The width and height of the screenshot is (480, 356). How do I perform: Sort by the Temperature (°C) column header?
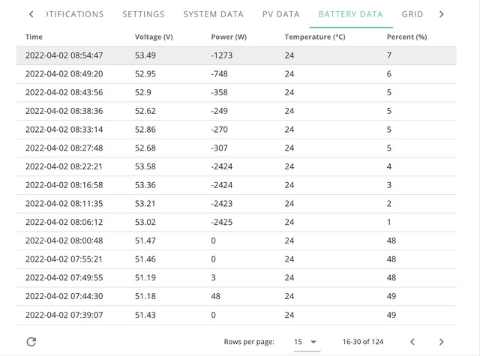[x=315, y=37]
